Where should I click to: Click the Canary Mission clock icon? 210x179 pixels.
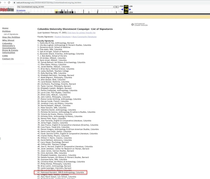pyautogui.click(x=133, y=24)
